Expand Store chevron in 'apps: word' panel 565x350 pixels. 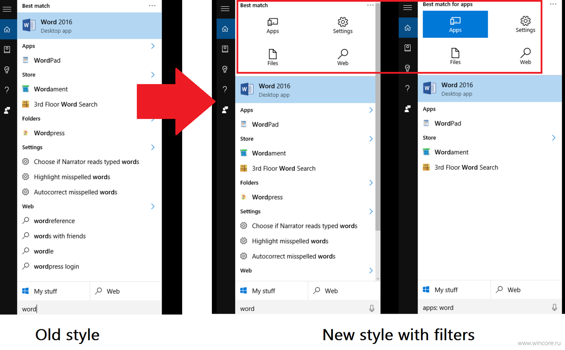[553, 138]
